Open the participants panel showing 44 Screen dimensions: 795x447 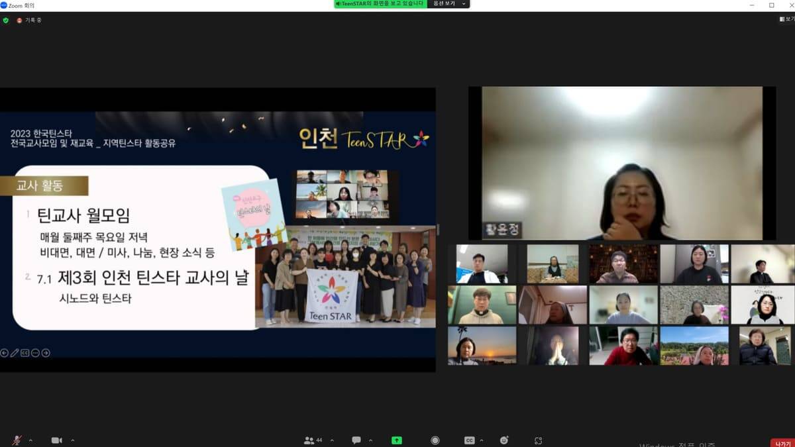click(x=313, y=440)
